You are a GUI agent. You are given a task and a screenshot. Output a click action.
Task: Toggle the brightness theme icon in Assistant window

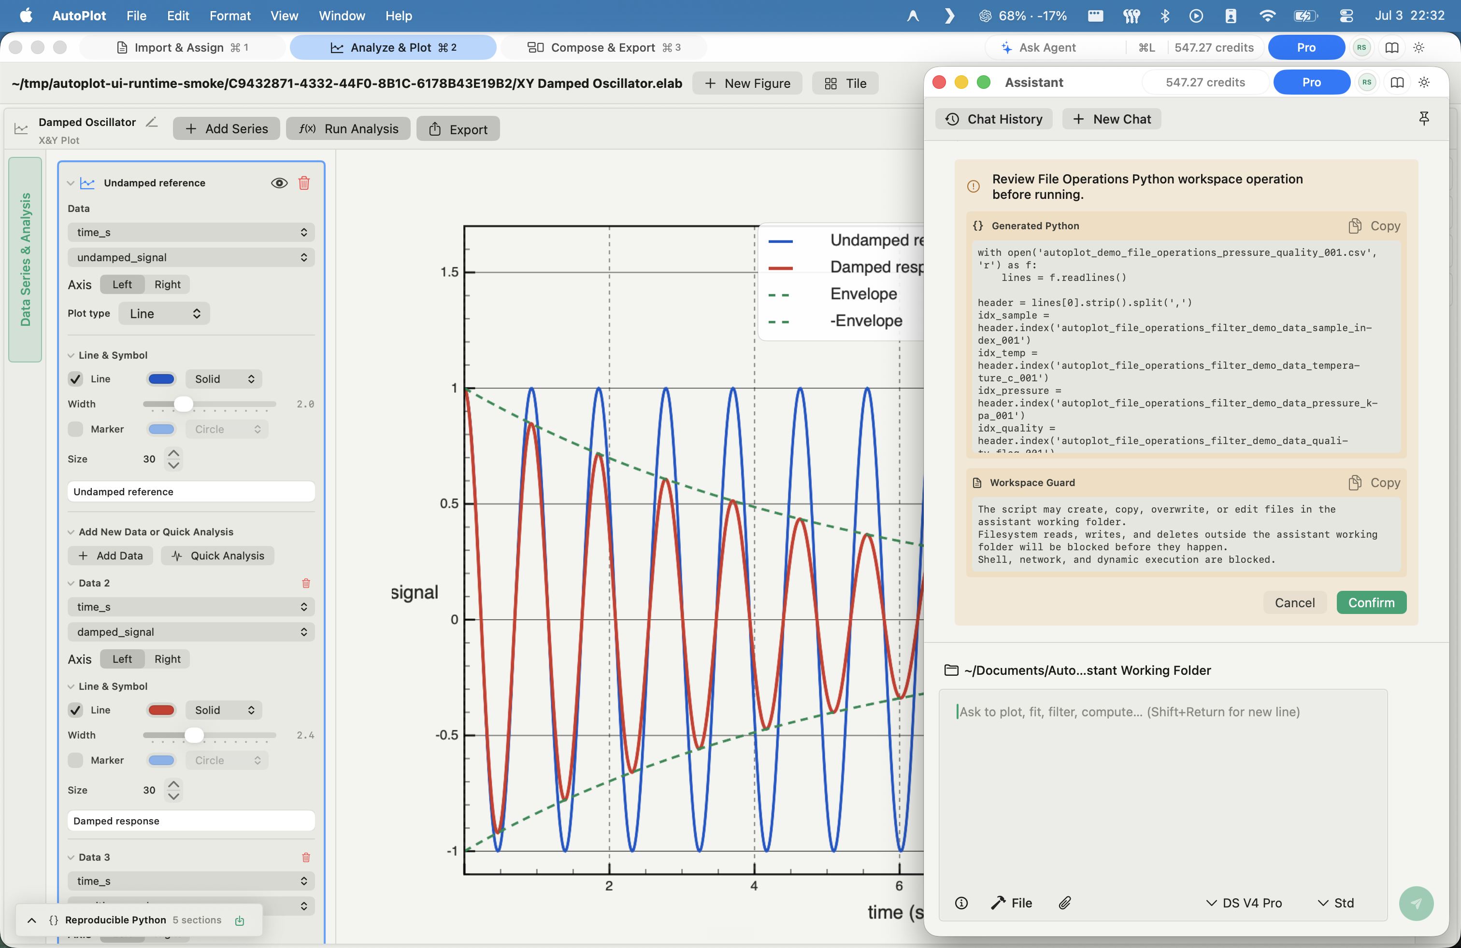pos(1424,82)
